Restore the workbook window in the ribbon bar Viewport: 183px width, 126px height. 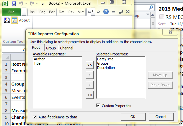click(x=121, y=12)
